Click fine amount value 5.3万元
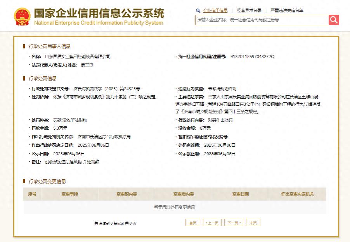This screenshot has height=242, width=350. [60, 128]
